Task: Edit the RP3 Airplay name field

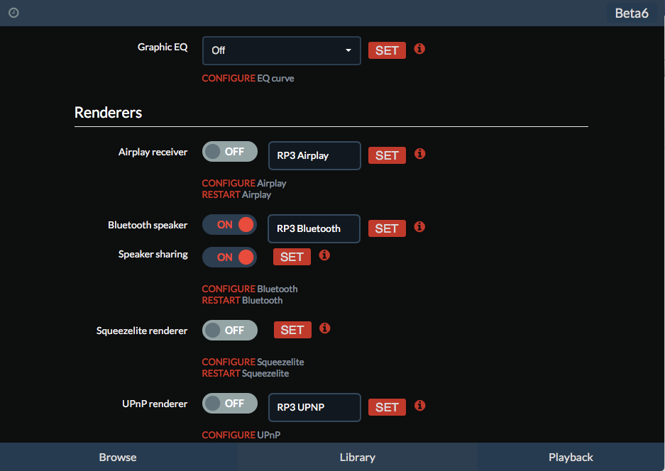Action: (x=314, y=155)
